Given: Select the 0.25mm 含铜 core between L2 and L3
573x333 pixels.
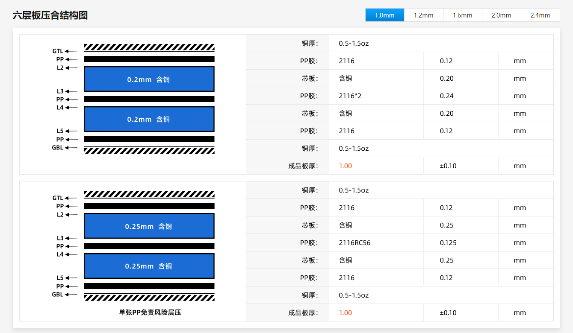Looking at the screenshot, I should (149, 226).
